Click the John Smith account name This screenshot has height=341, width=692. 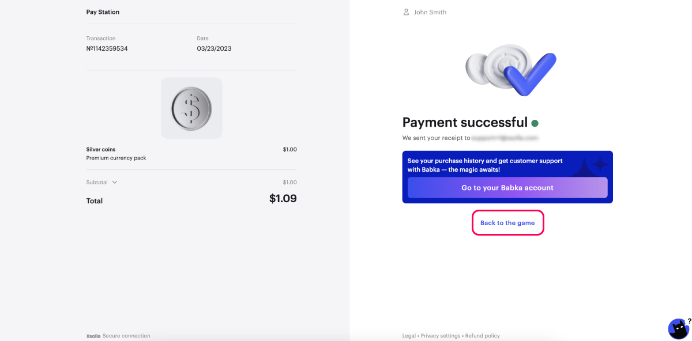coord(430,12)
